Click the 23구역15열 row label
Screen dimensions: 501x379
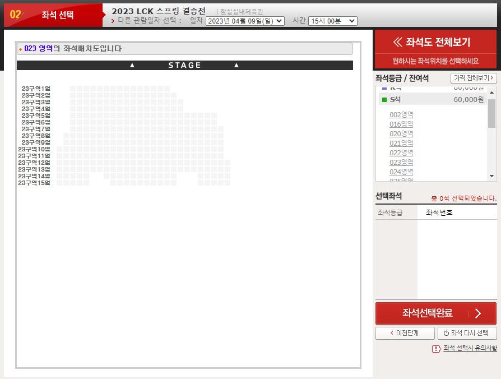tap(34, 183)
